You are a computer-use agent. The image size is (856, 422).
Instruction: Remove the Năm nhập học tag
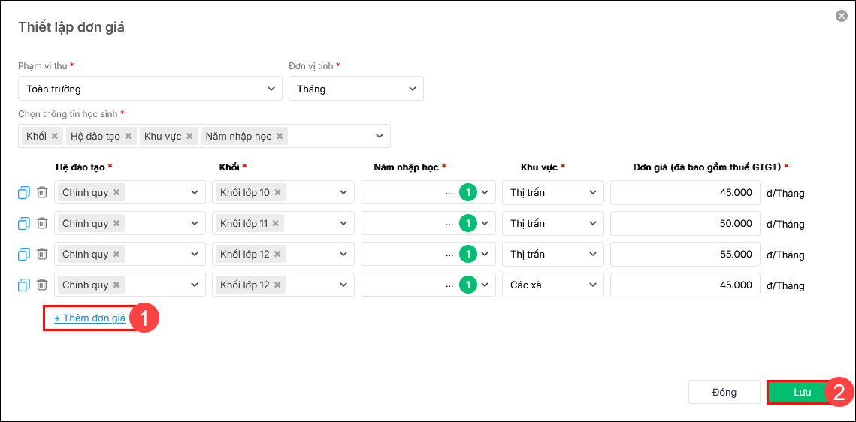(x=280, y=137)
